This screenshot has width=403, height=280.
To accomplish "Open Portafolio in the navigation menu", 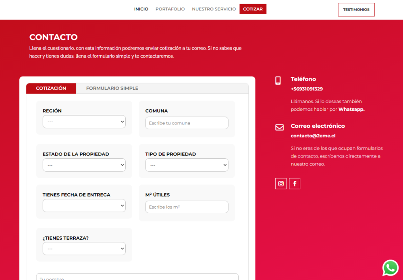I will 170,9.
